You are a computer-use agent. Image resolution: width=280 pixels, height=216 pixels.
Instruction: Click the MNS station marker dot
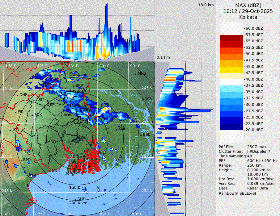click(x=136, y=74)
